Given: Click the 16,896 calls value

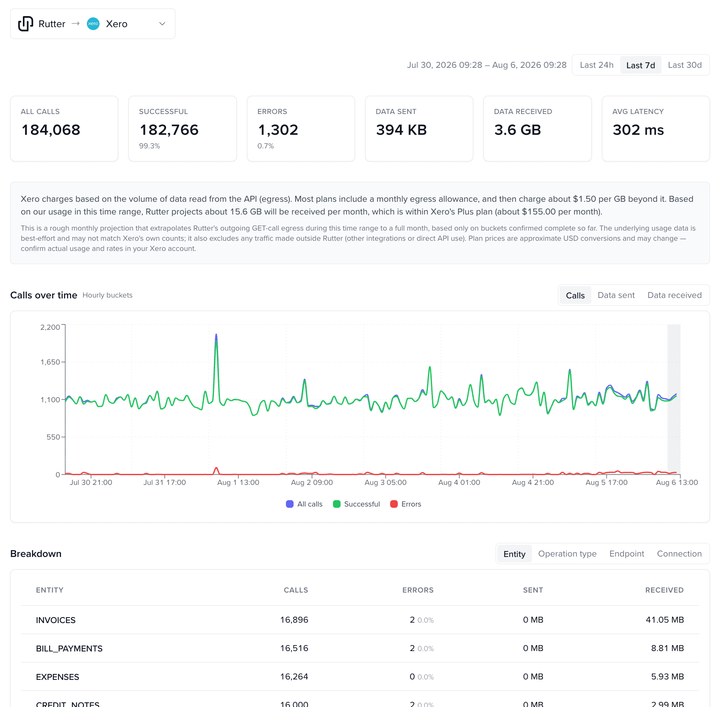Looking at the screenshot, I should [294, 620].
